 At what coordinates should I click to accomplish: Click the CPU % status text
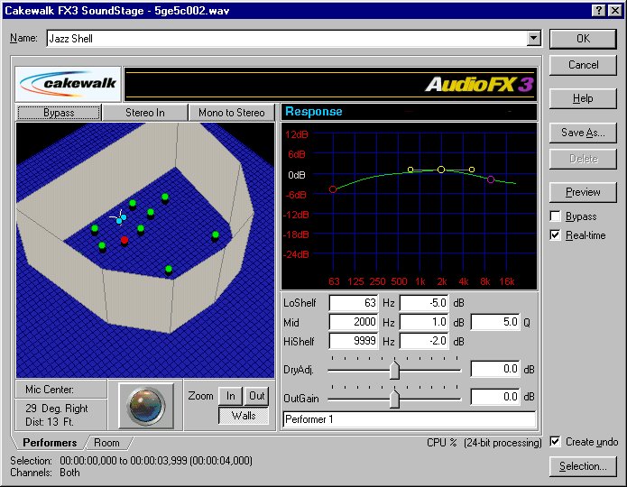click(441, 443)
